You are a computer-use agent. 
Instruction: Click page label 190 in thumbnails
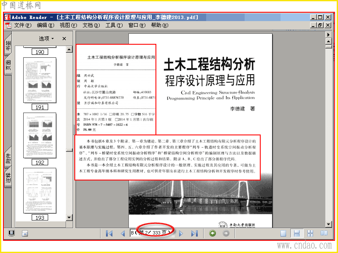(x=40, y=52)
